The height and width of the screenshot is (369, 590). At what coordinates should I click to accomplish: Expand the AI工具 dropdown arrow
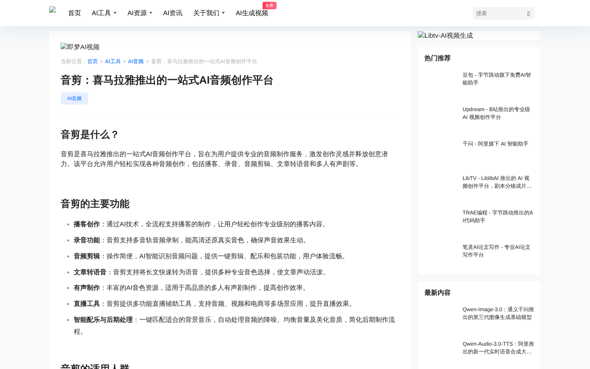pos(115,13)
